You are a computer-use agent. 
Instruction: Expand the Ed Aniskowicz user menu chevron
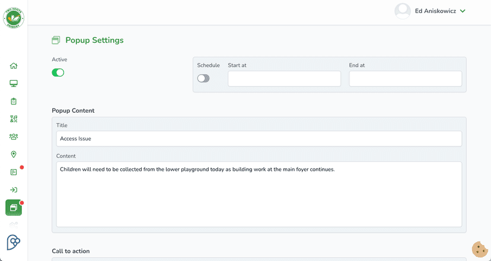[x=463, y=11]
